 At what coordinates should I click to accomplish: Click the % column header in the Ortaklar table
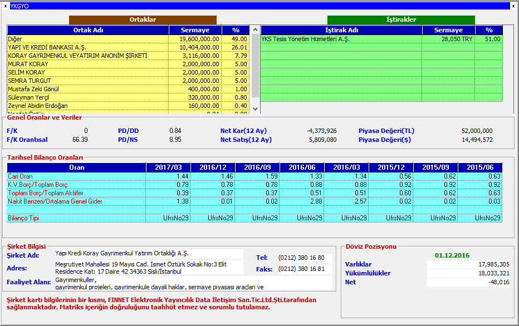[236, 30]
